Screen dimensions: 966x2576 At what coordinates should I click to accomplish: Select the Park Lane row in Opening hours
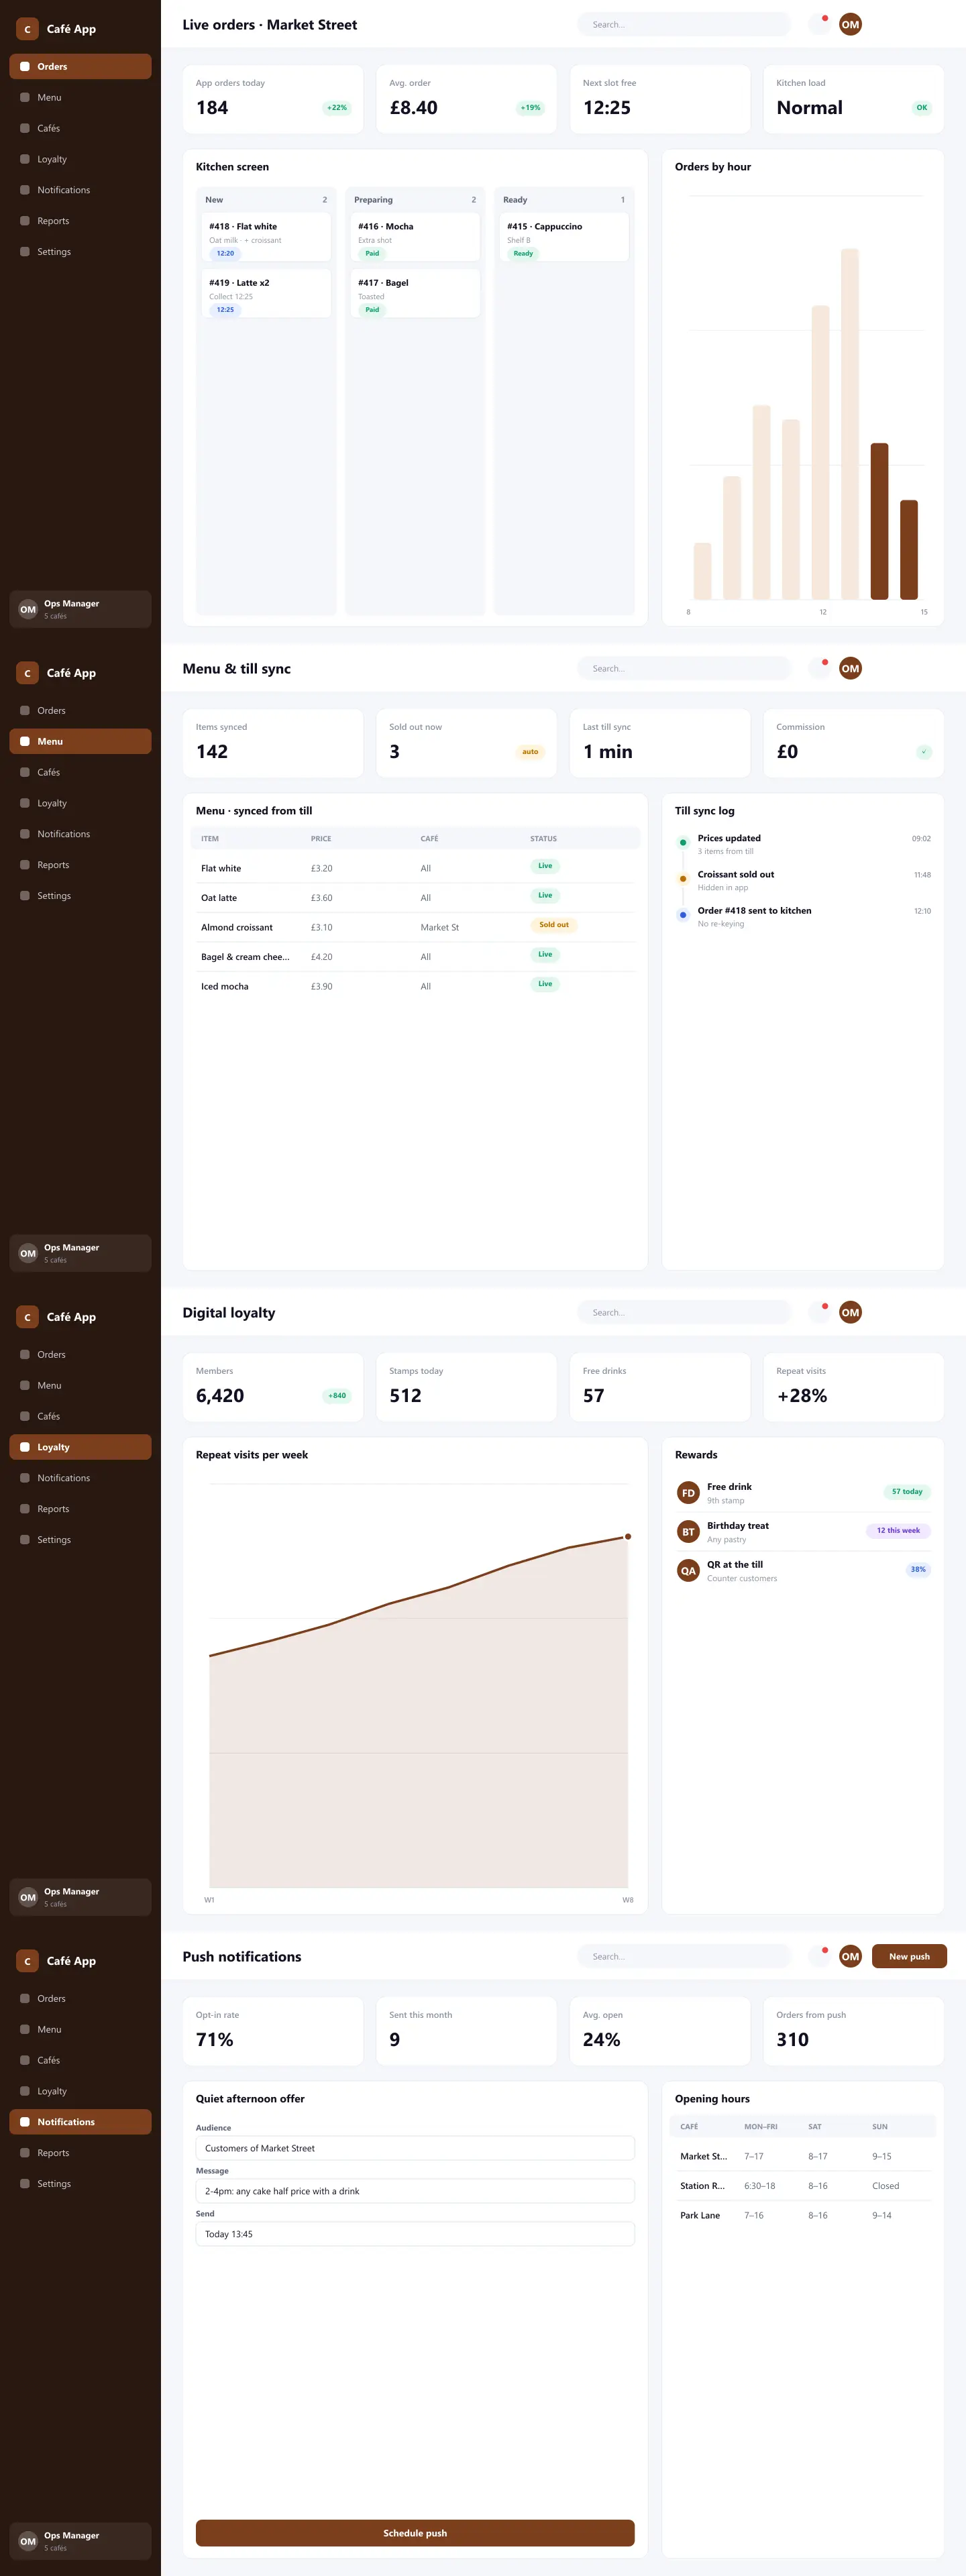803,2215
